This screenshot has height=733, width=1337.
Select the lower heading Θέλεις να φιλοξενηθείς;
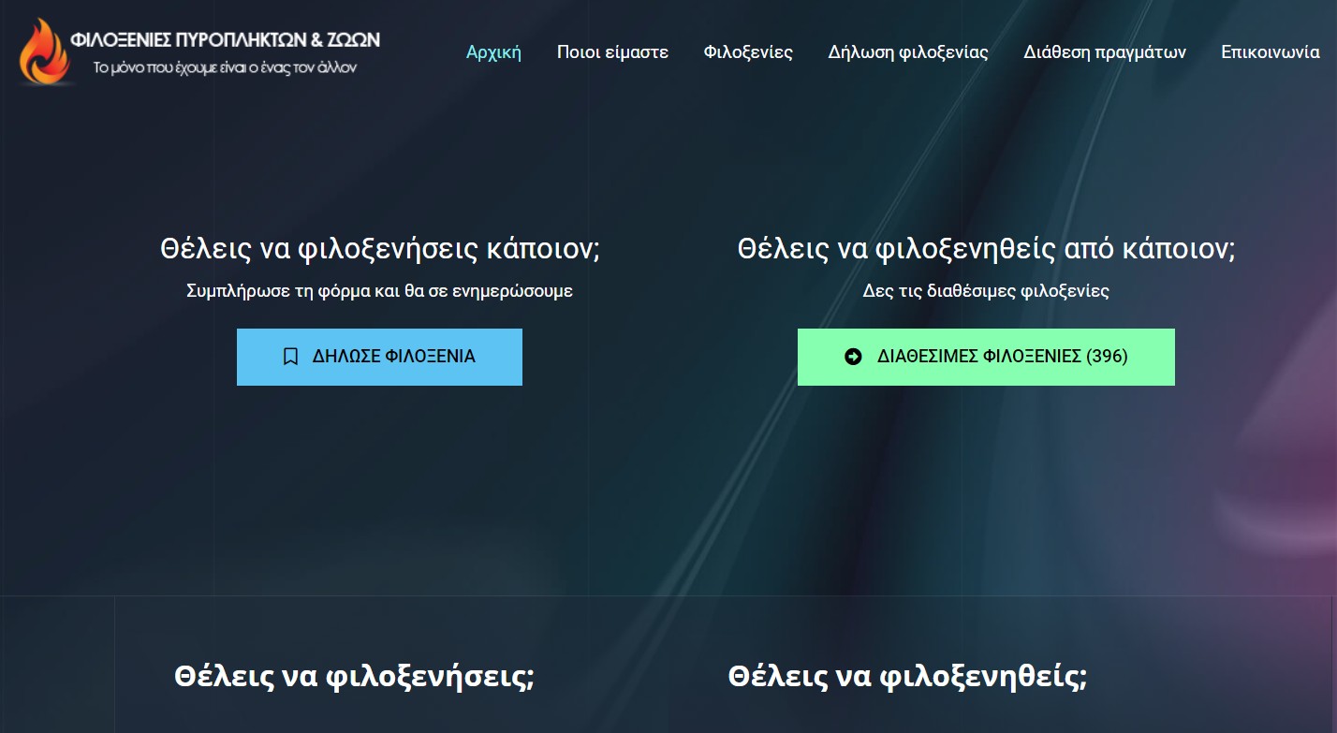[907, 676]
